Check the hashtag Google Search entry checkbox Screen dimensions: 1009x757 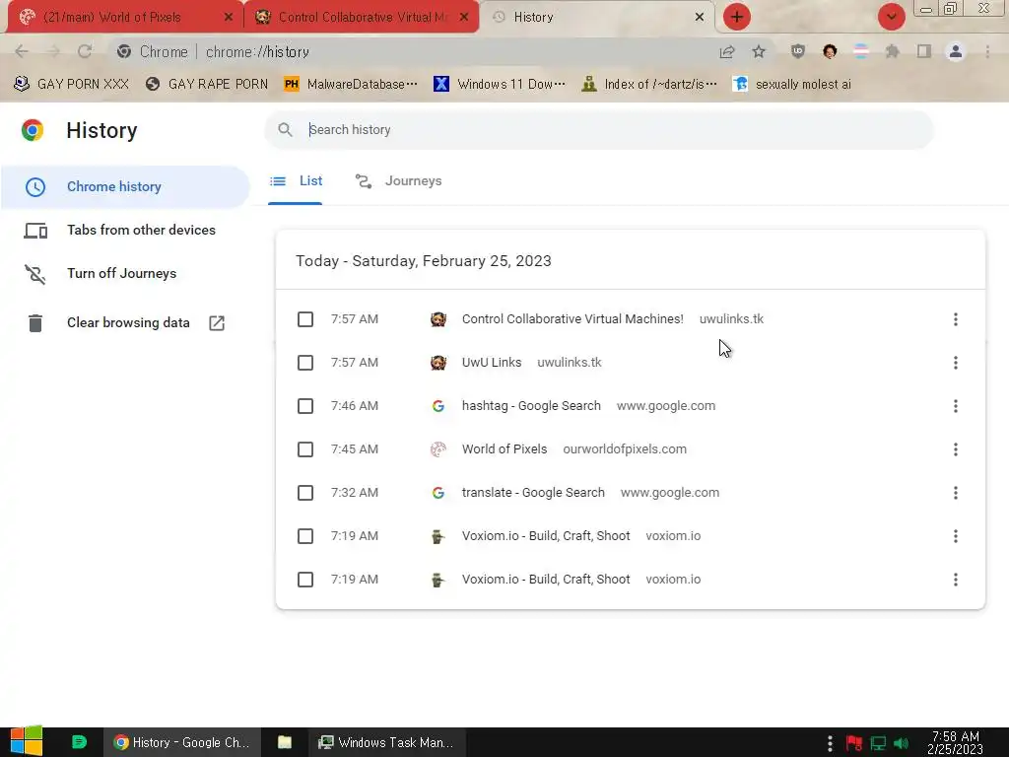[x=305, y=406]
